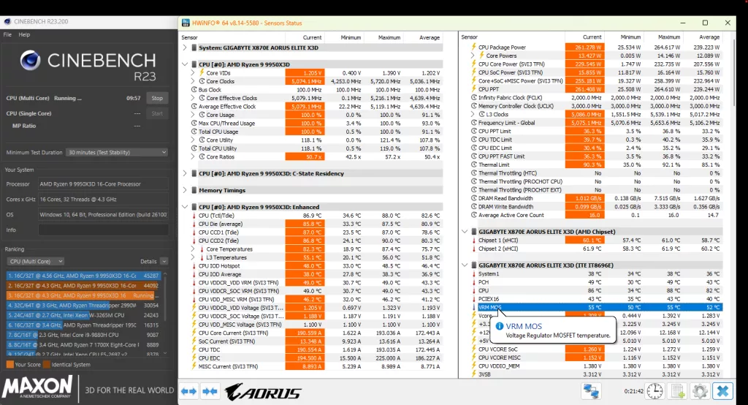Expand the Core Clocks row
The height and width of the screenshot is (405, 748).
pos(193,81)
